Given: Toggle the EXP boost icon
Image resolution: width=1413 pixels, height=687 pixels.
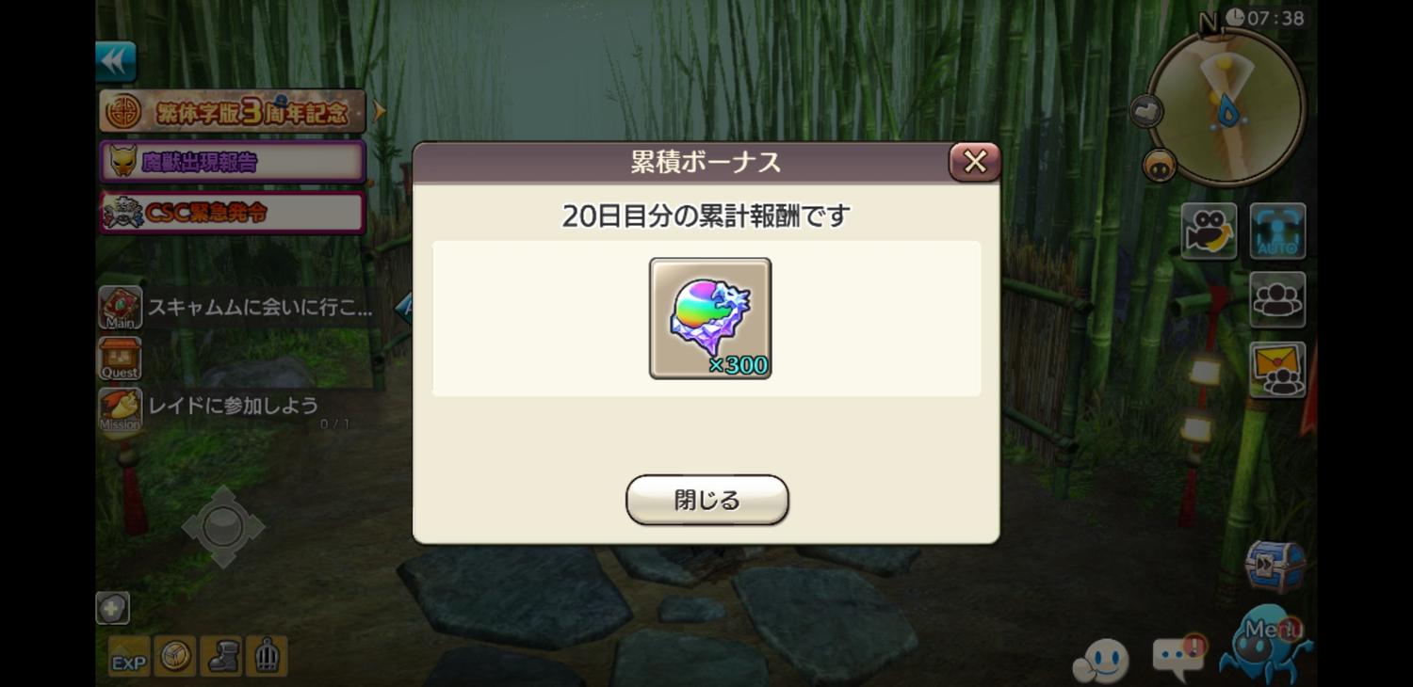Looking at the screenshot, I should (128, 656).
